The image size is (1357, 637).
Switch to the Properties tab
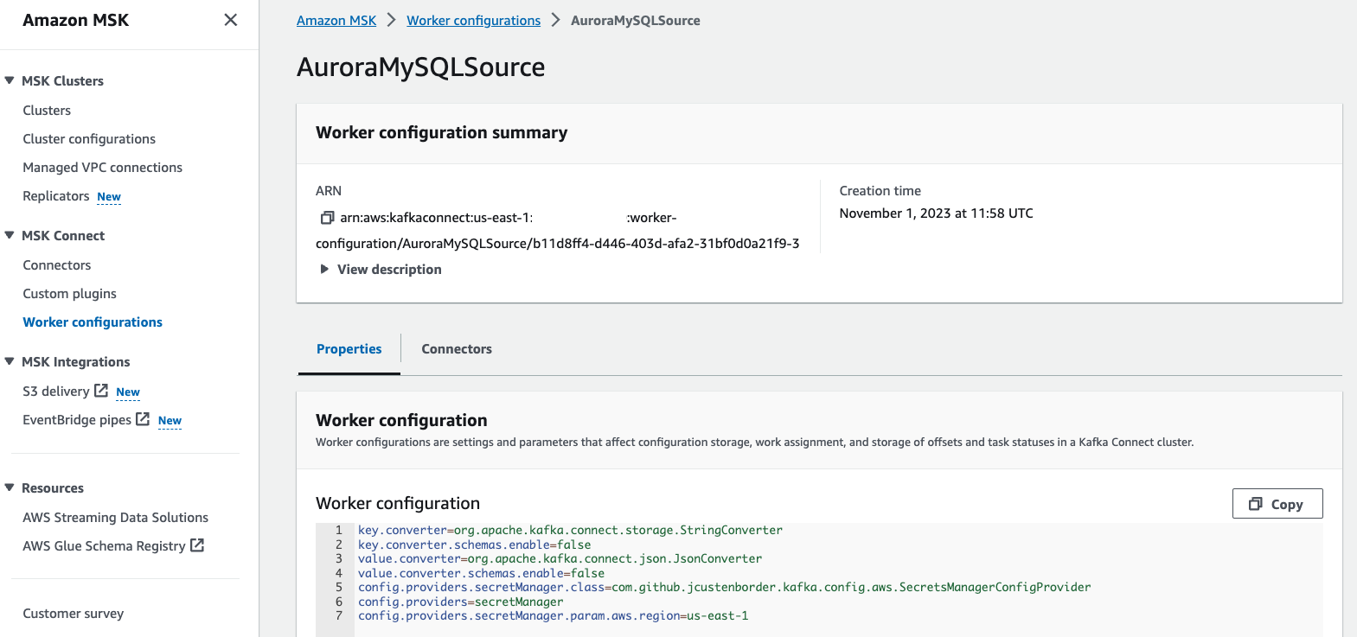pos(349,349)
